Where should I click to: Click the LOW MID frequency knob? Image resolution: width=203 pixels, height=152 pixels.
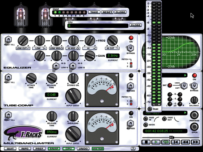(56, 41)
